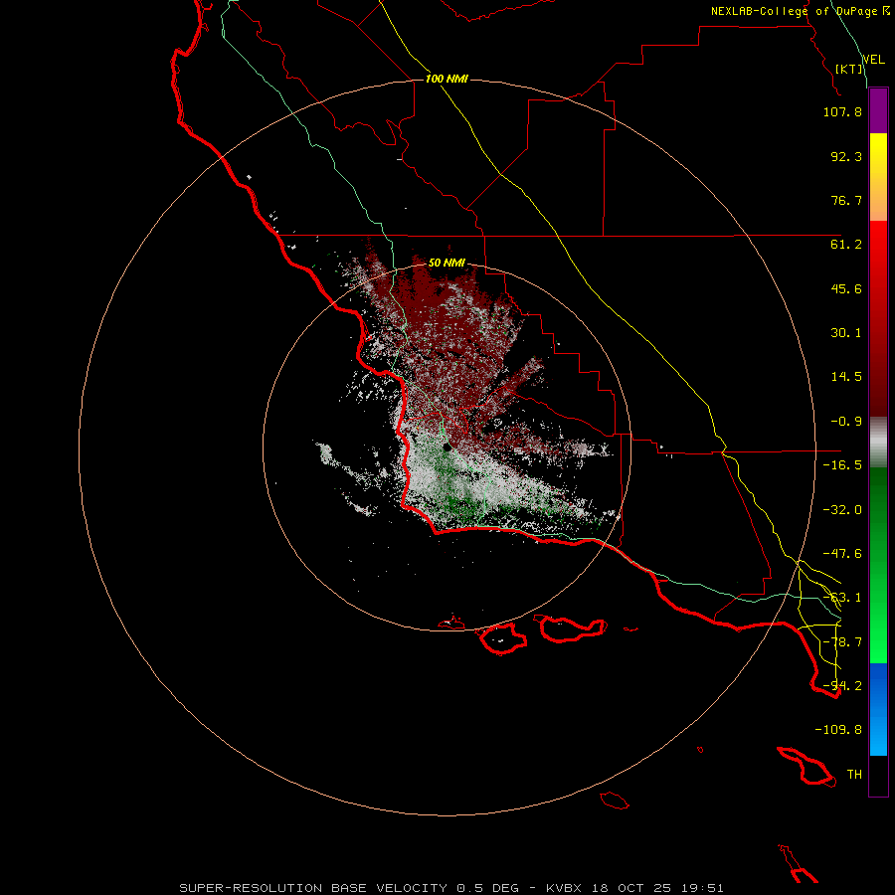Select the -0.9 scale value

846,422
